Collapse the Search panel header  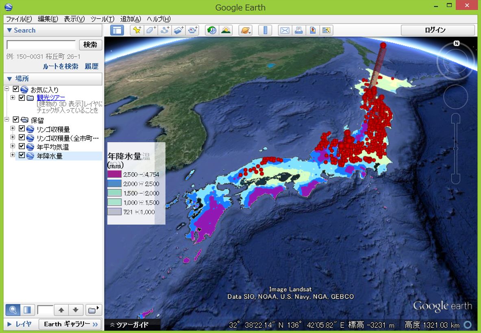[x=53, y=30]
